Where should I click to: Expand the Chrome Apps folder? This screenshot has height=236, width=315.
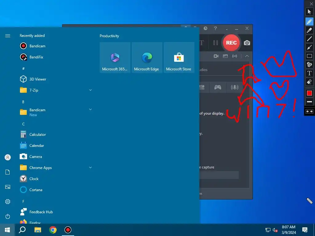56,167
